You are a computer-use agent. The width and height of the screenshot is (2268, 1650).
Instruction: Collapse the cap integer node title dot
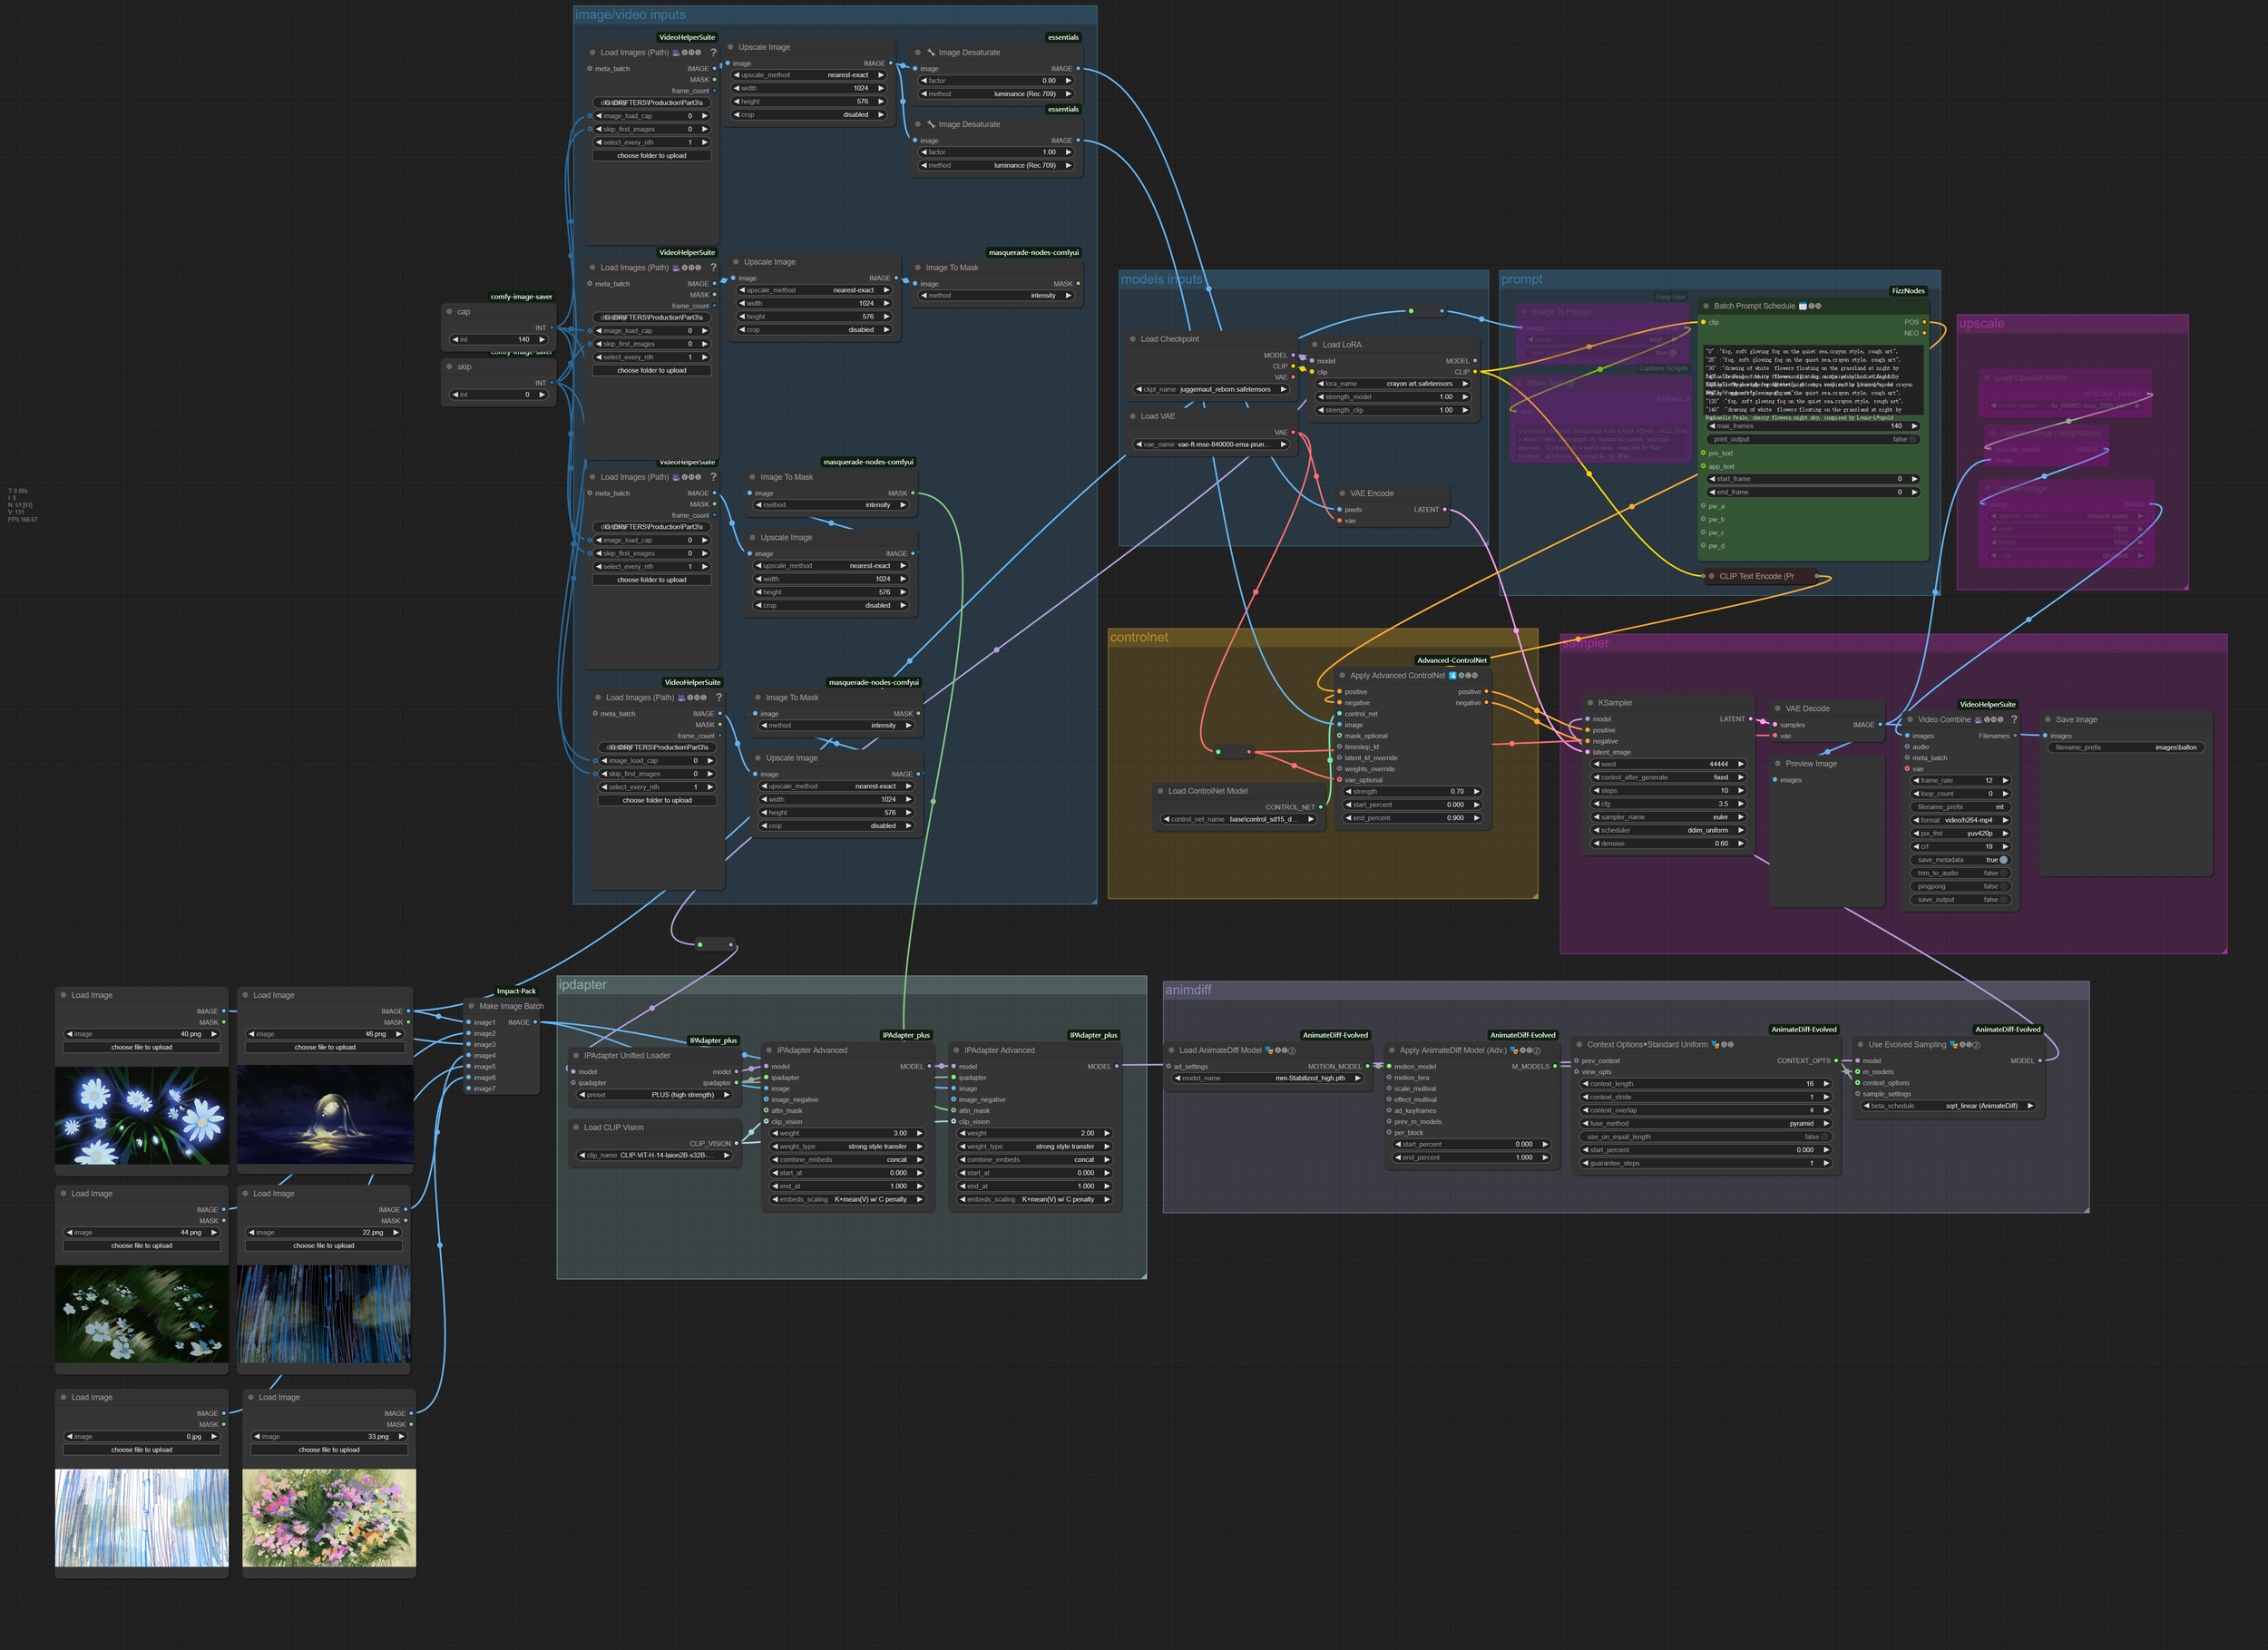[449, 311]
